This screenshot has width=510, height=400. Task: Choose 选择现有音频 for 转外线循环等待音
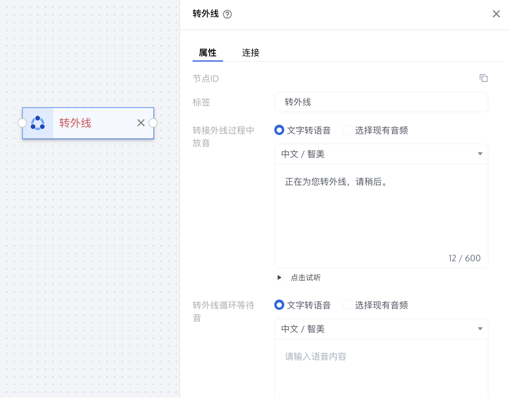tap(347, 305)
